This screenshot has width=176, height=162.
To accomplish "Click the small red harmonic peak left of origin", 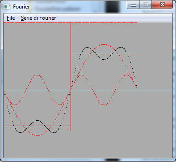I will tap(37, 75).
